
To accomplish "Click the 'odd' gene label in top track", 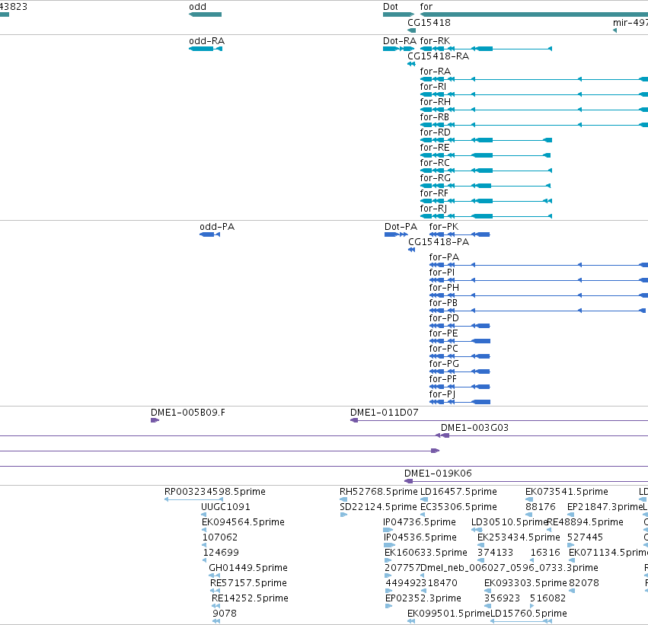I will click(197, 7).
